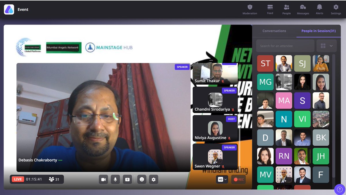Screen dimensions: 346x195
Task: Open the help question mark button
Action: 340,190
